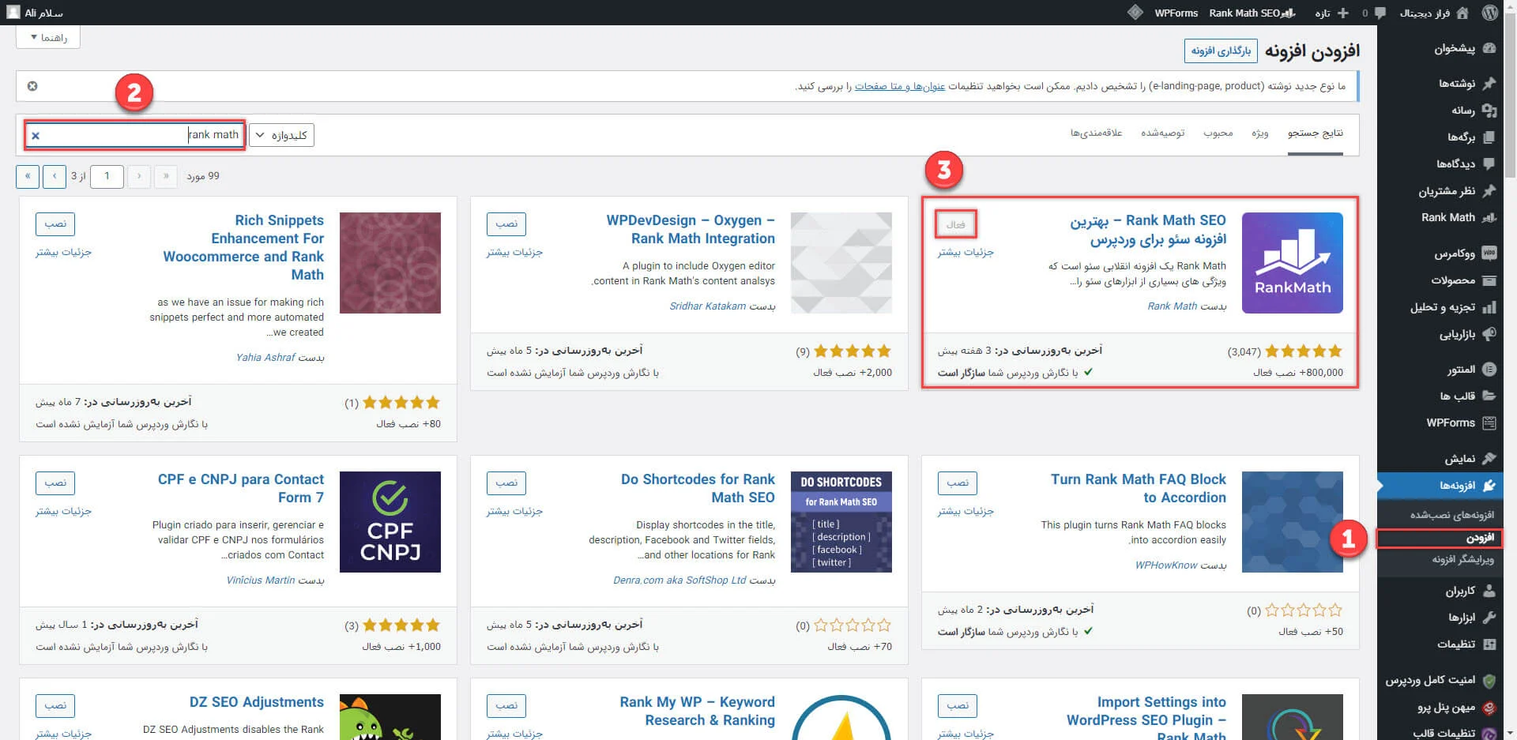Click the plus icon for تازه
The height and width of the screenshot is (740, 1517).
pyautogui.click(x=1342, y=13)
